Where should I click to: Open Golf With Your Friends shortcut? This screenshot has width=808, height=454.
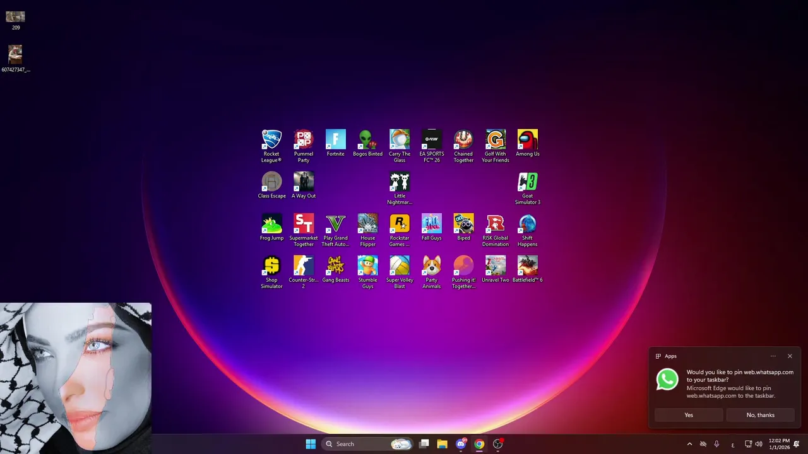(x=496, y=146)
